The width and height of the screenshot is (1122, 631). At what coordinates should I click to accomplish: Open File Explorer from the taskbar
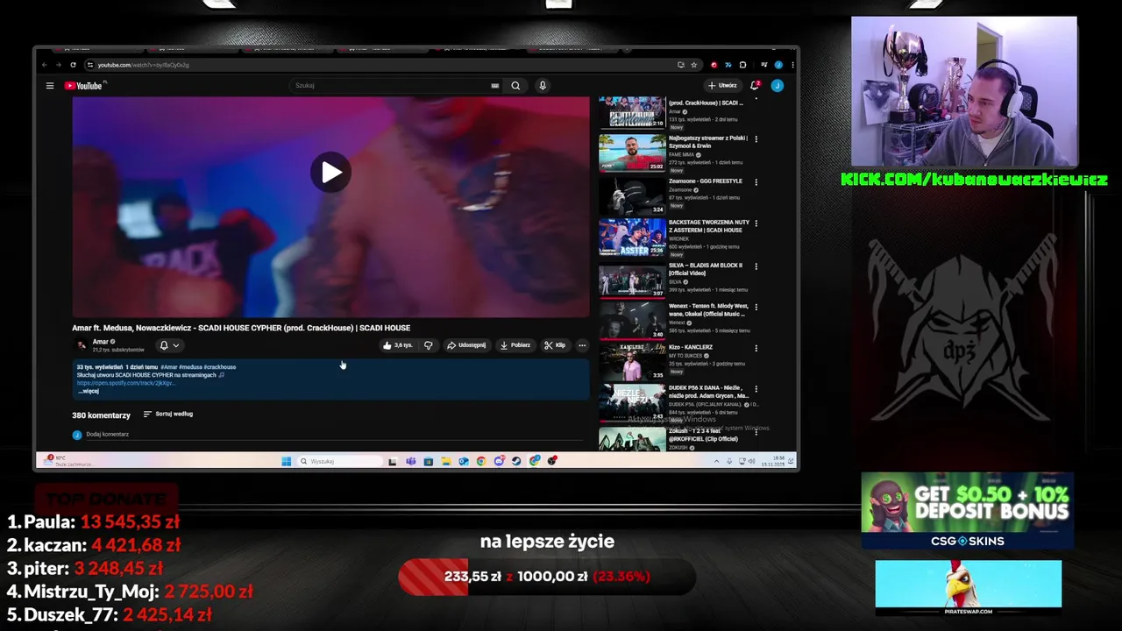click(x=445, y=461)
